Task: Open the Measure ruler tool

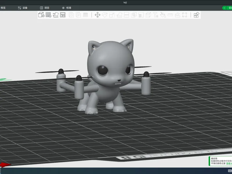Action: (x=170, y=15)
